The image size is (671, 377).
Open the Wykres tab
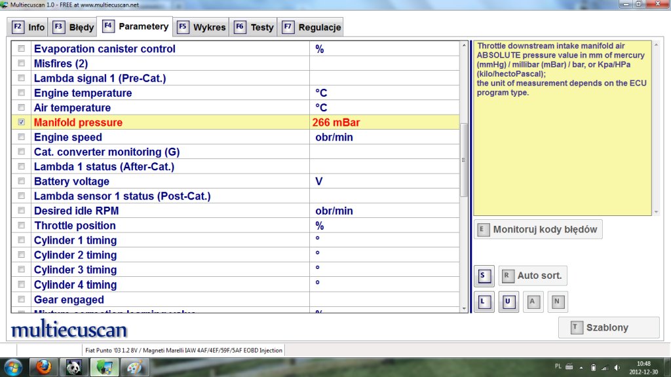[201, 27]
